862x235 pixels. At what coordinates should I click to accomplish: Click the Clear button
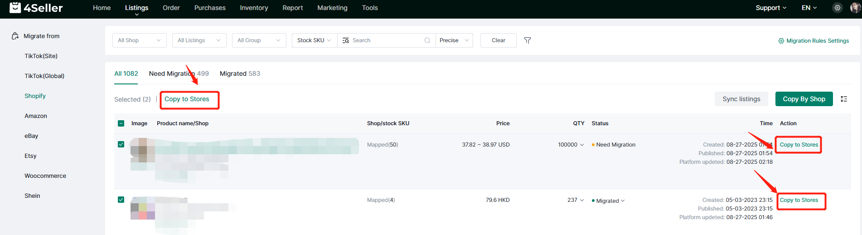[x=499, y=40]
